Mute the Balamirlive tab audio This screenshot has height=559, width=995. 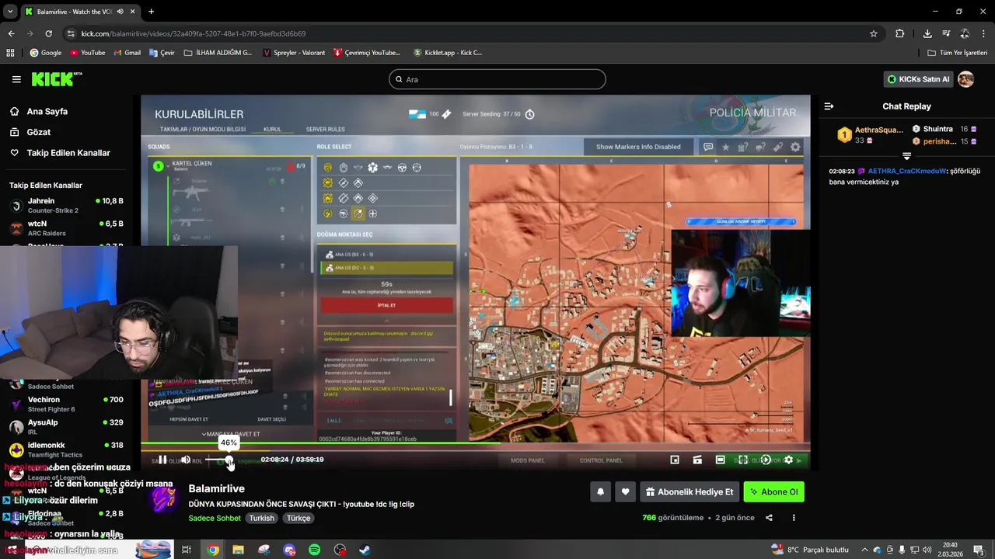pyautogui.click(x=120, y=12)
